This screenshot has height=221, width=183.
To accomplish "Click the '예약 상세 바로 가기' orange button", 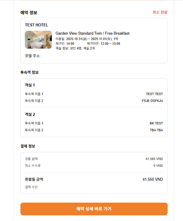I will [x=94, y=209].
